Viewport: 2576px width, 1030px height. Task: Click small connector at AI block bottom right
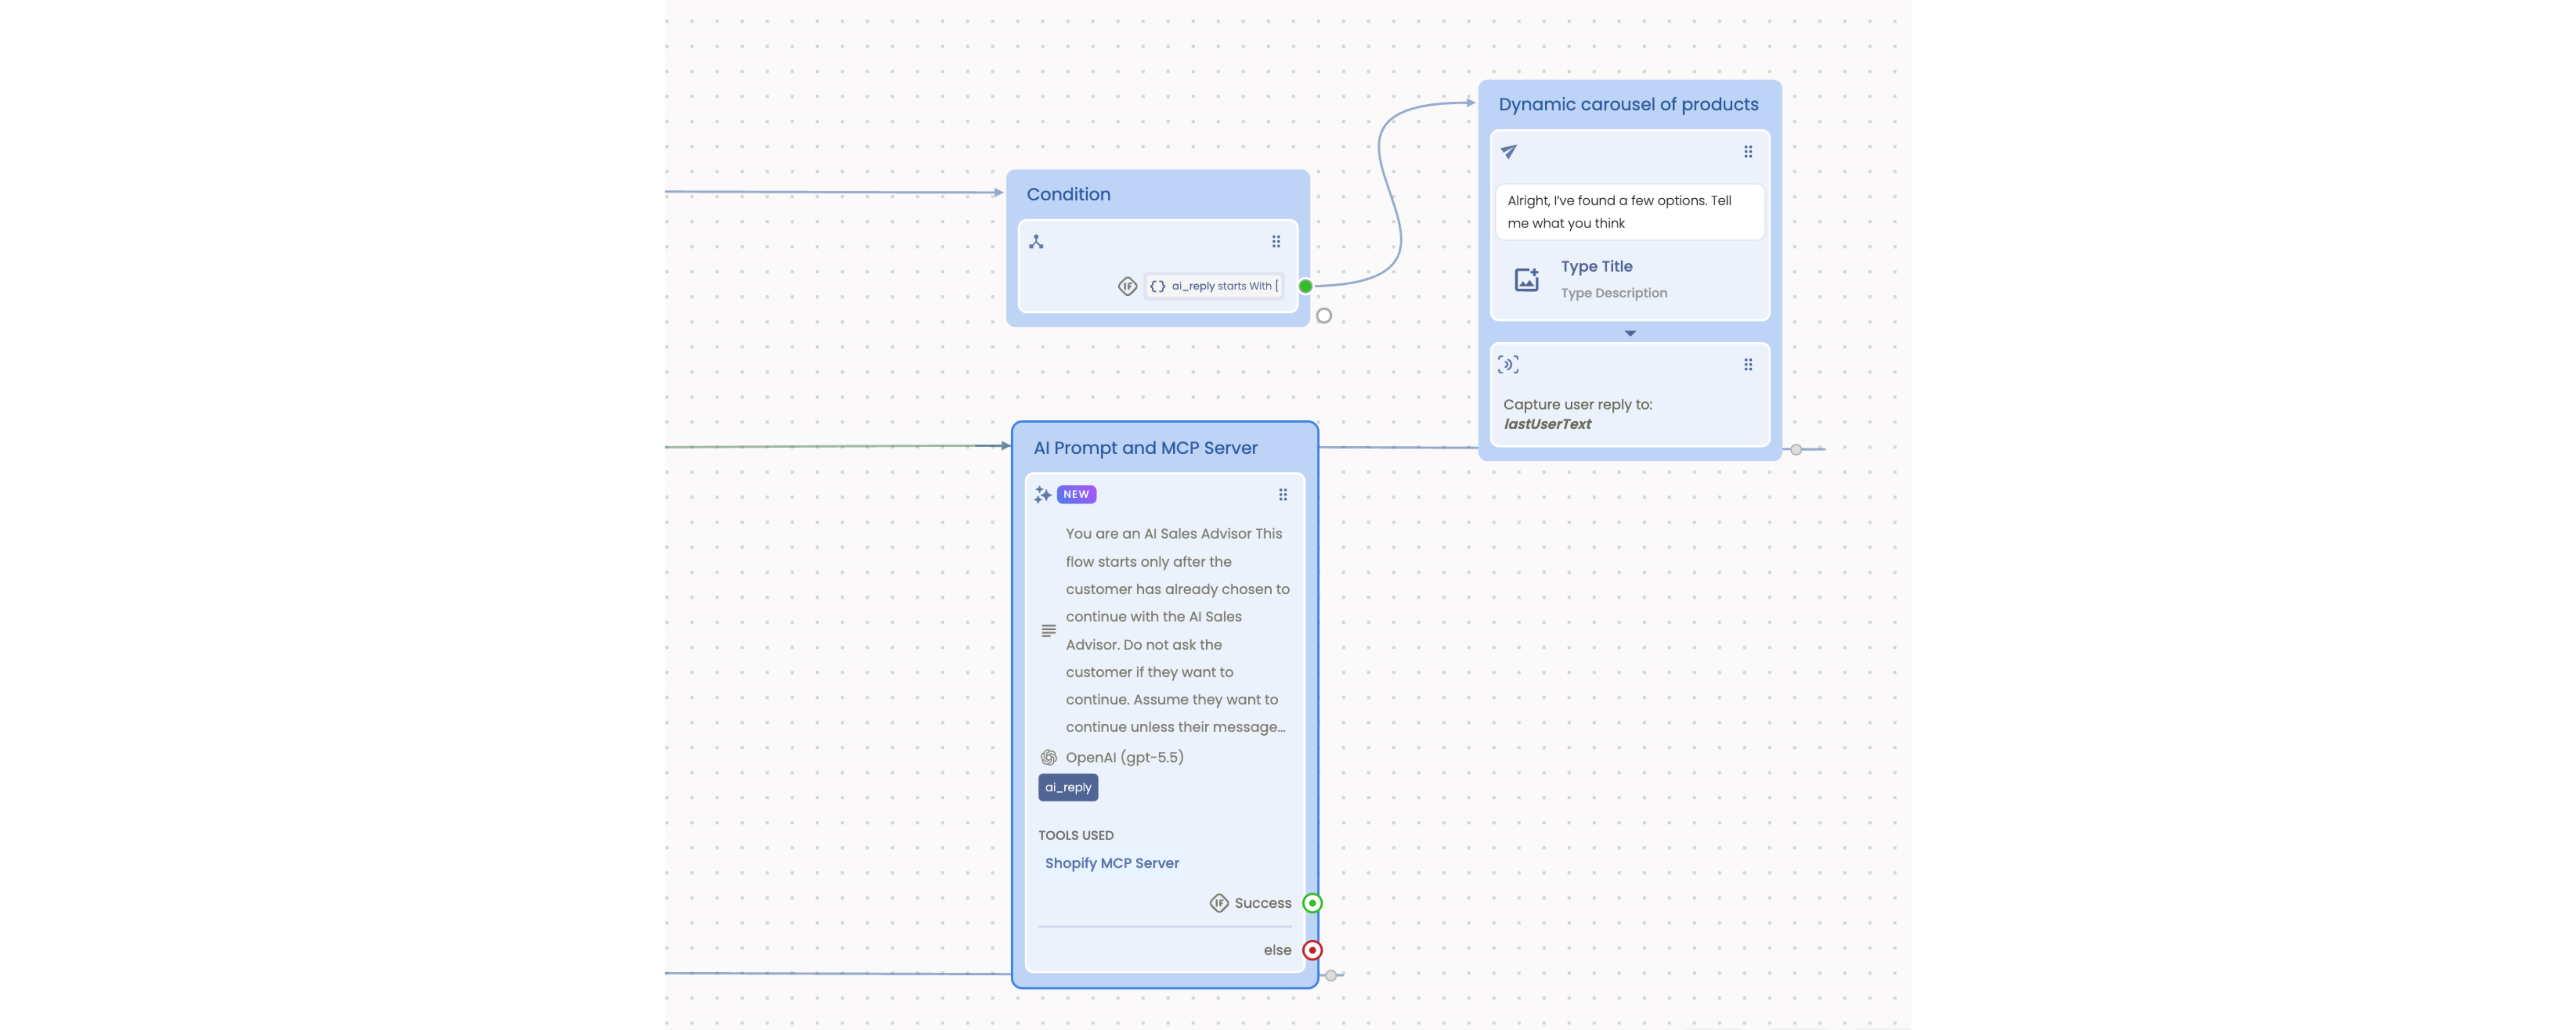point(1330,976)
